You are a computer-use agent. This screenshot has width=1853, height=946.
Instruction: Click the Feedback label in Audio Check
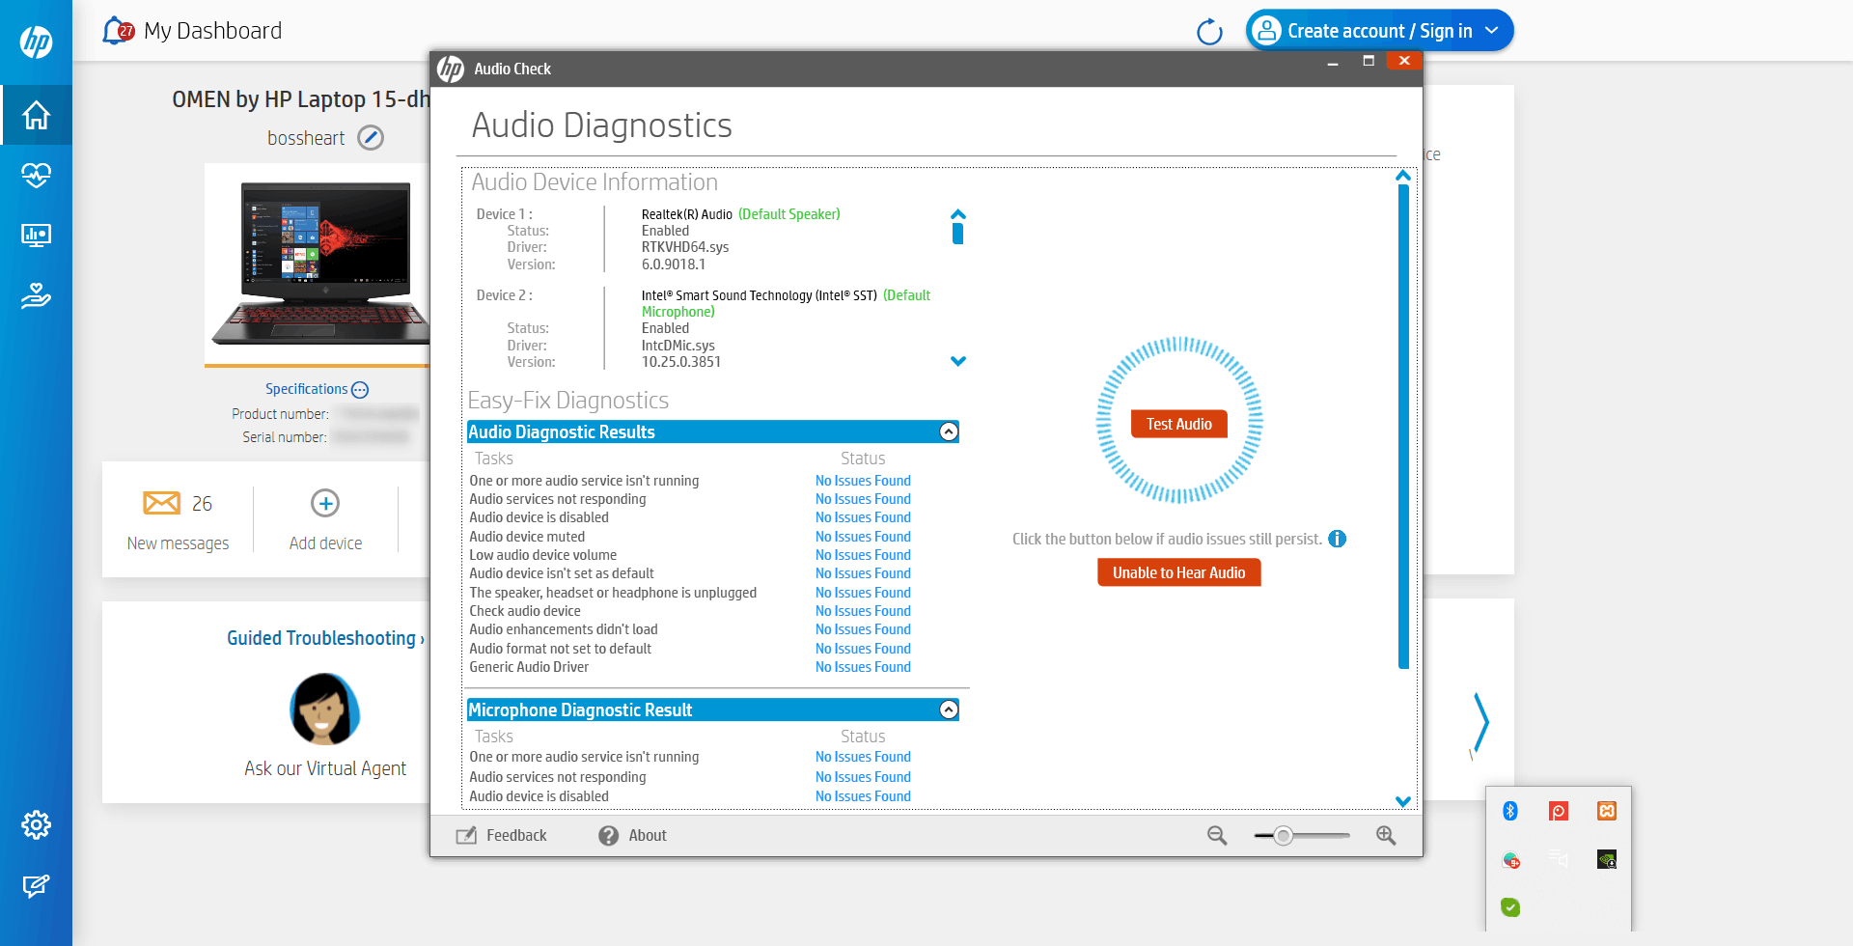coord(516,836)
